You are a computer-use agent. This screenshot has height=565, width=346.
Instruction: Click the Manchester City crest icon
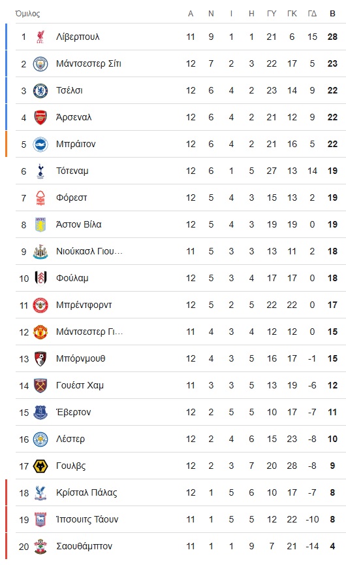click(x=40, y=64)
